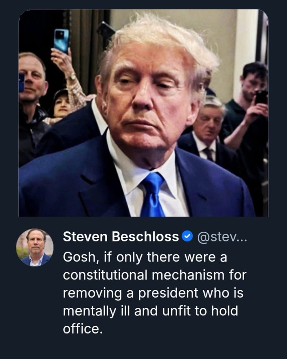Click the word "mechanism" in the tweet
The image size is (287, 359).
pyautogui.click(x=188, y=275)
